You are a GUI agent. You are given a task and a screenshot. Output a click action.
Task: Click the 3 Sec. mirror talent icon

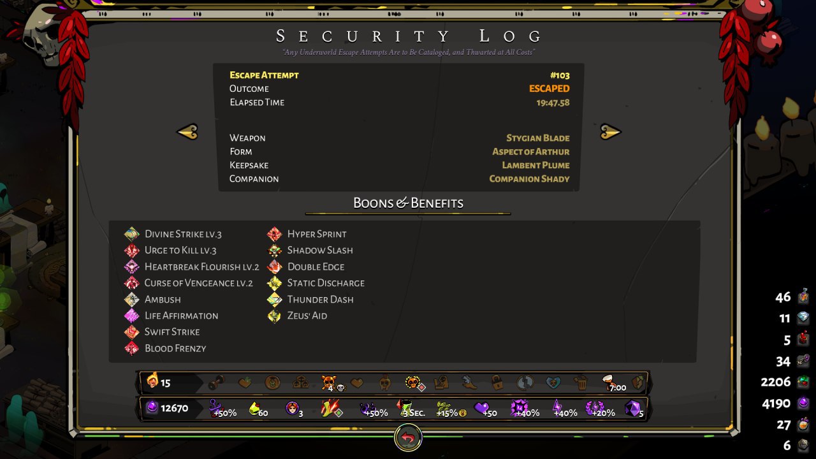coord(409,409)
